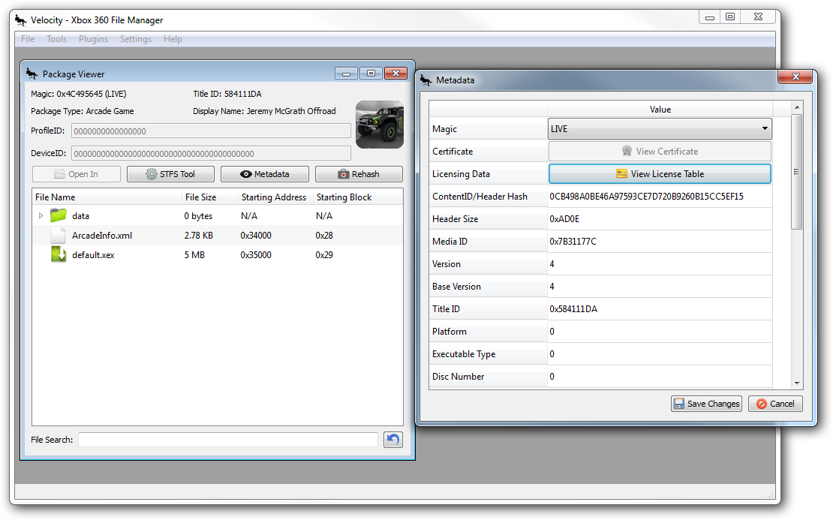Click the 0x35000 starting address cell
Image resolution: width=833 pixels, height=520 pixels.
[x=256, y=255]
